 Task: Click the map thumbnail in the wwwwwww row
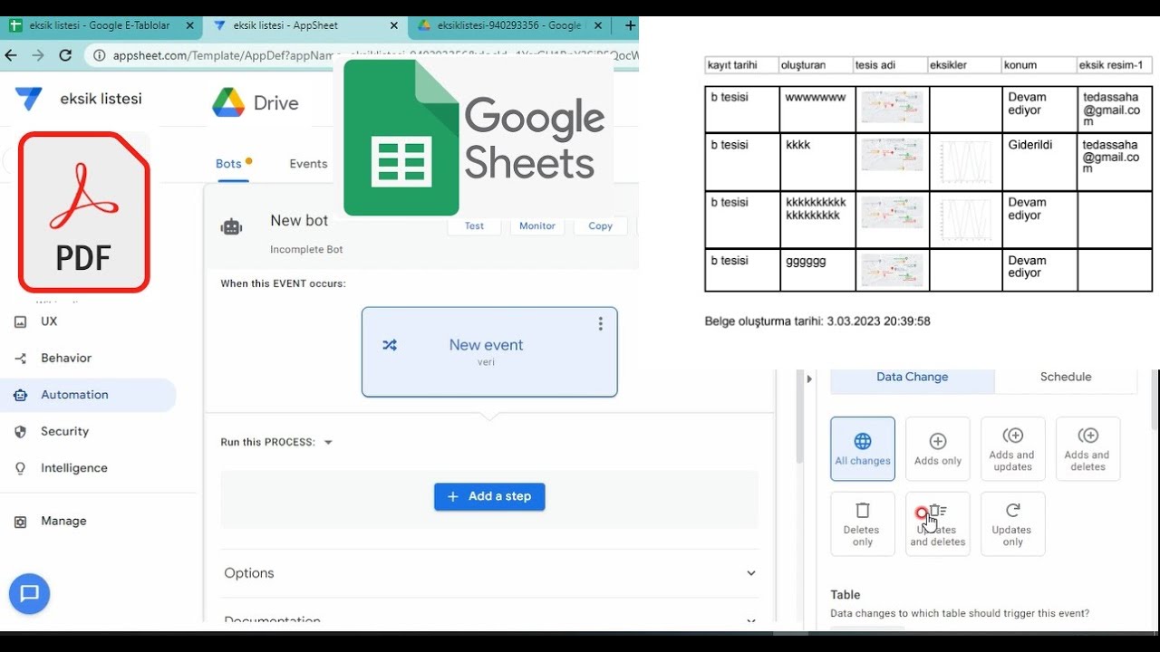pyautogui.click(x=893, y=107)
